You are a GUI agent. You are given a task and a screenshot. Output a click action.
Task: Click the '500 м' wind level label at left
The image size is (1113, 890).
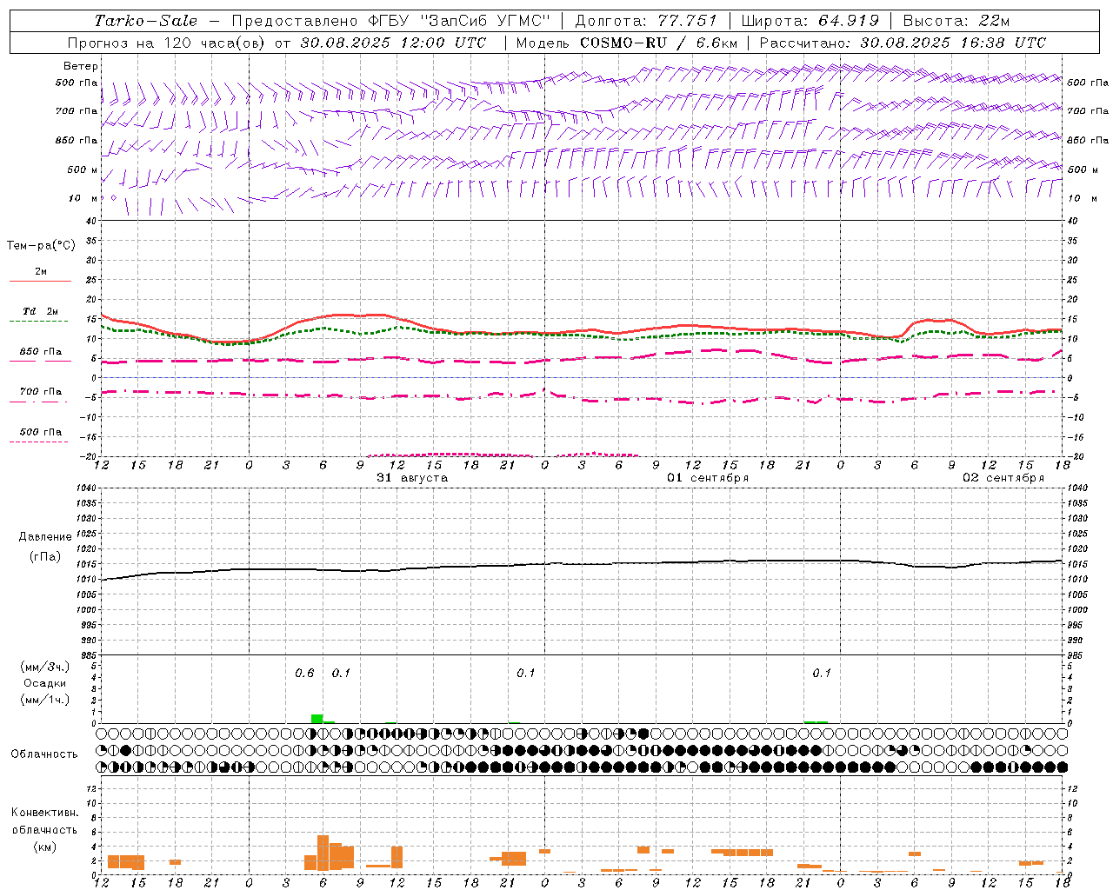[83, 169]
